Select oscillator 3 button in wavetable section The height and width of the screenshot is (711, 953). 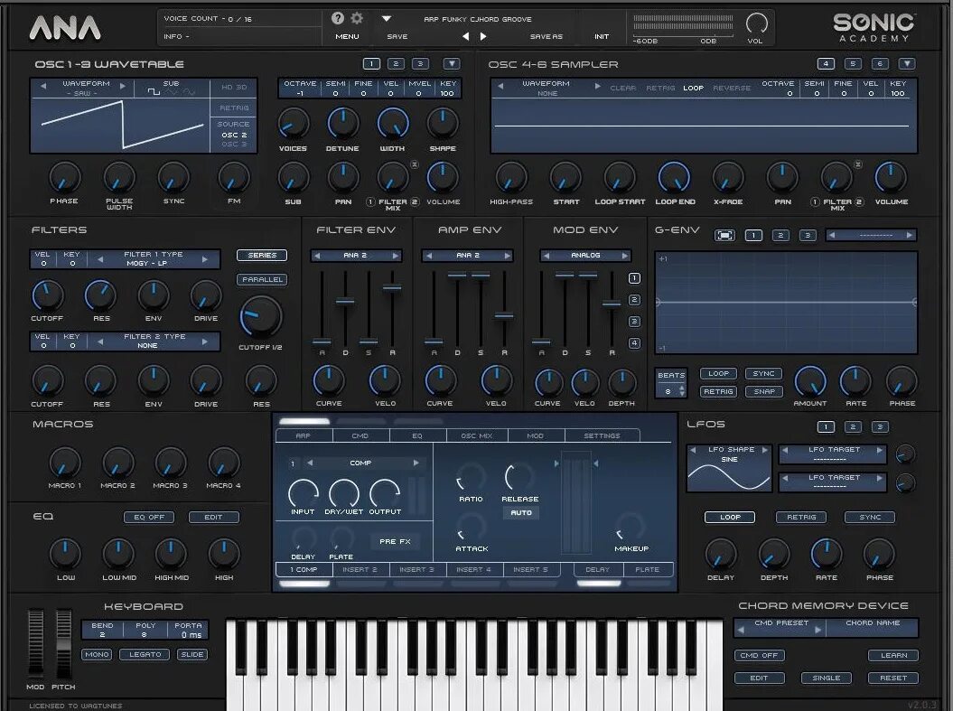420,63
